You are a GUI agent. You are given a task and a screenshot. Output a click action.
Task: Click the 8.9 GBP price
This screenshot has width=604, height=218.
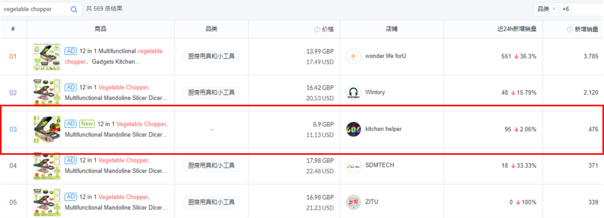click(323, 125)
